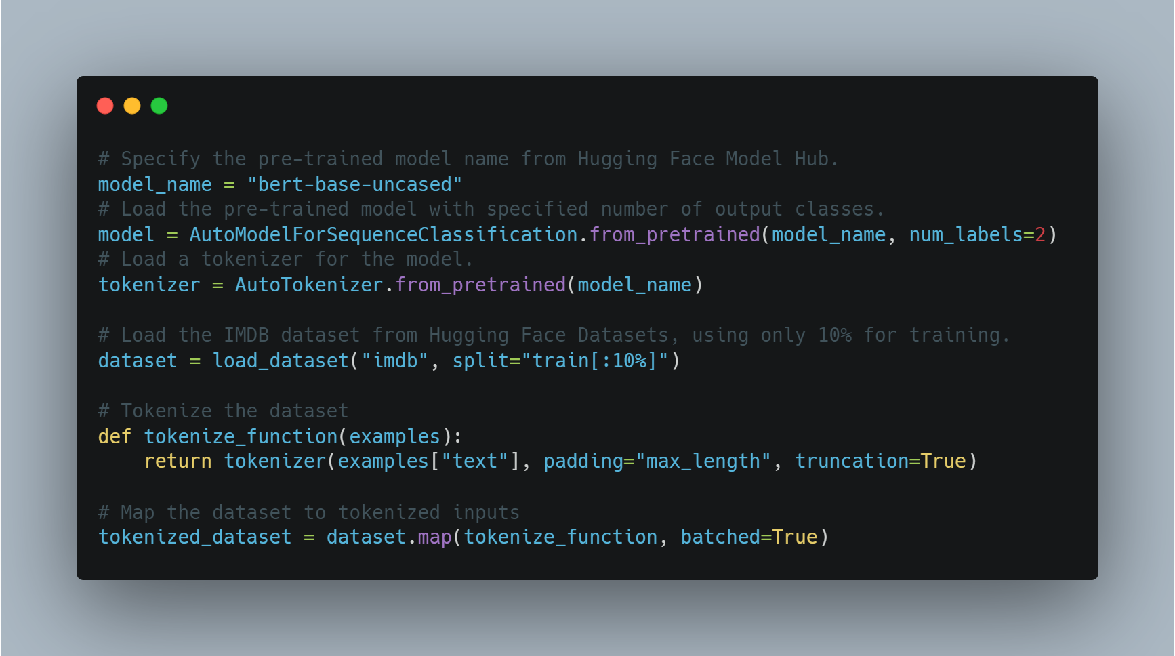Click the truncation=True argument
1175x656 pixels.
880,461
